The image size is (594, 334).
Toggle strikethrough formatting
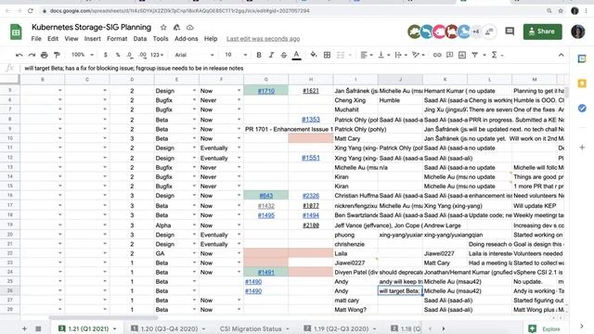click(x=284, y=55)
